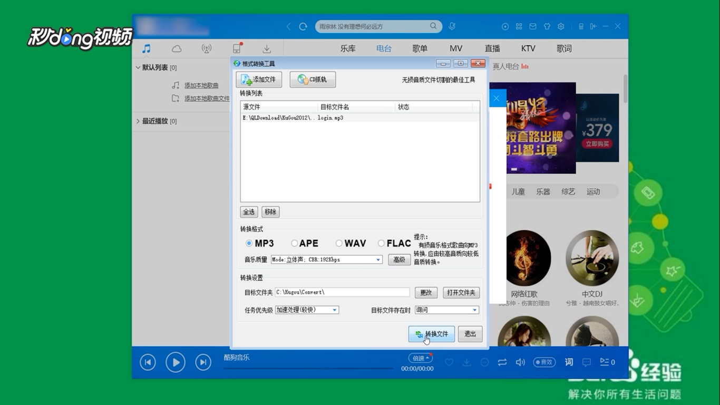The image size is (720, 405).
Task: Switch to the 歌词 tab
Action: point(564,49)
